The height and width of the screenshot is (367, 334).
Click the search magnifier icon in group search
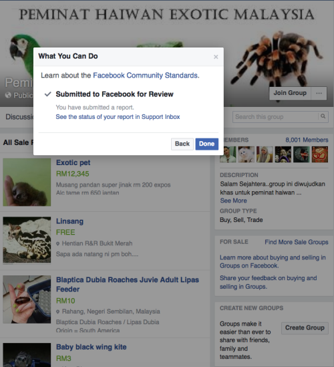323,116
